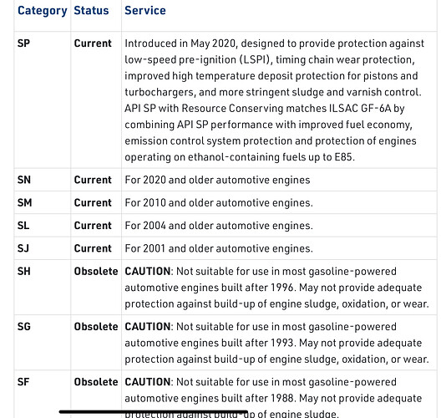This screenshot has width=446, height=418.
Task: Select the SP category cell
Action: (23, 43)
